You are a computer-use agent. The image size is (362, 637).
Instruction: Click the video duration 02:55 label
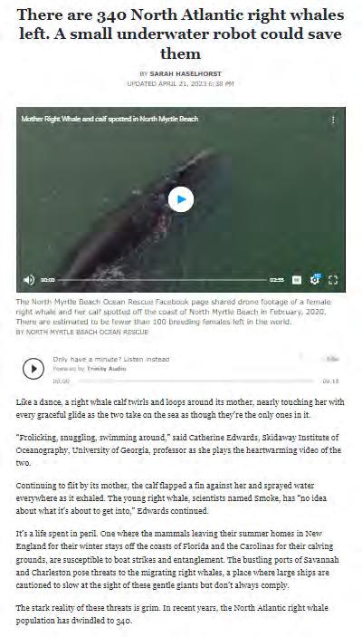coord(277,280)
